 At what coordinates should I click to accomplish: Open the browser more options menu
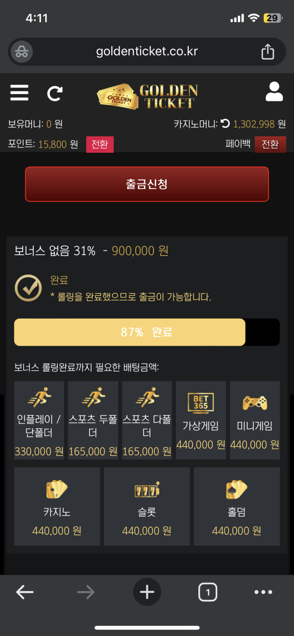(x=263, y=592)
